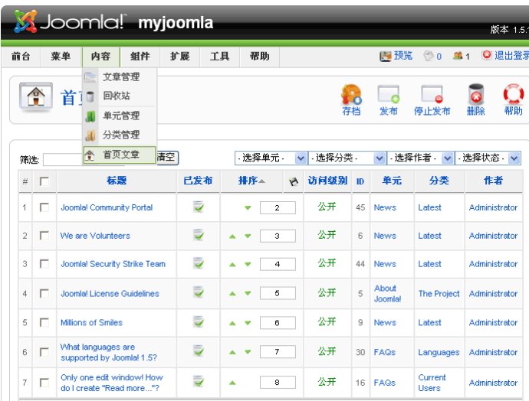Move Joomla! License Guidelines up arrow
The image size is (529, 401).
(x=232, y=294)
